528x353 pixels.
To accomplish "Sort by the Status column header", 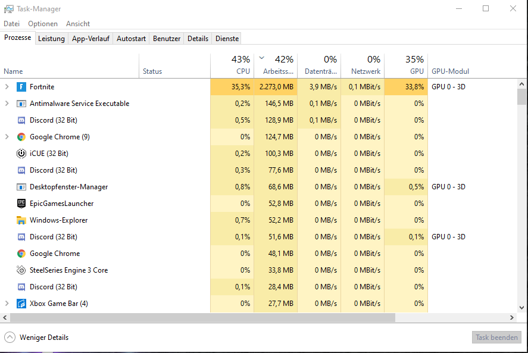I will pos(175,66).
